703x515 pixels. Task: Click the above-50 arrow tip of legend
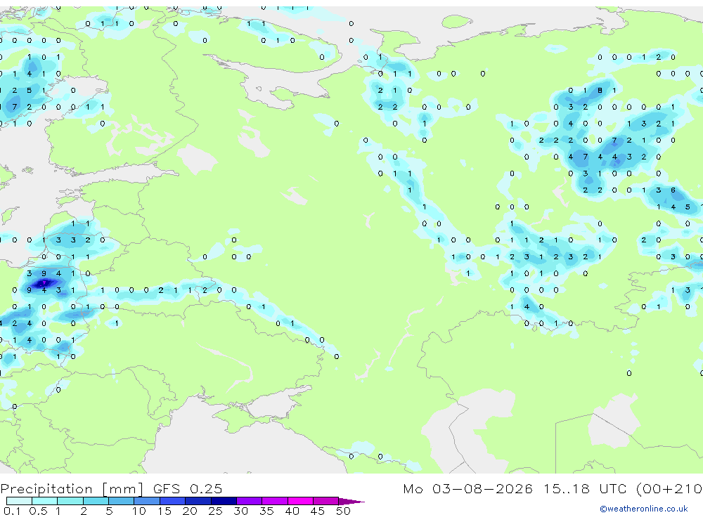pyautogui.click(x=351, y=502)
